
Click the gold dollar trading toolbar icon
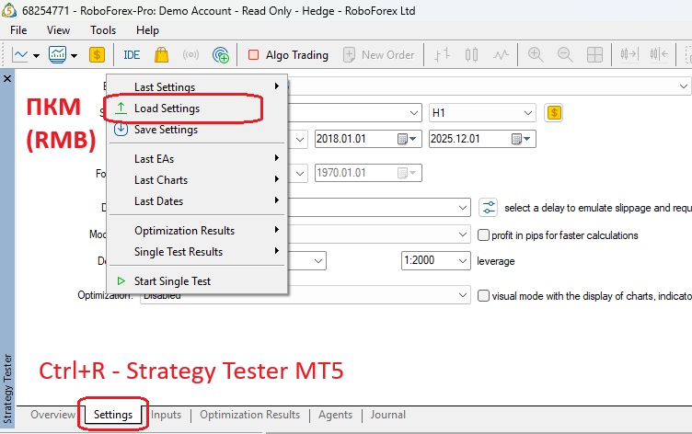pos(97,54)
